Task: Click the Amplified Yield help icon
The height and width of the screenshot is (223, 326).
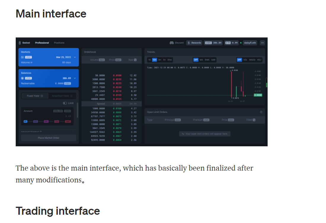Action: point(71,96)
